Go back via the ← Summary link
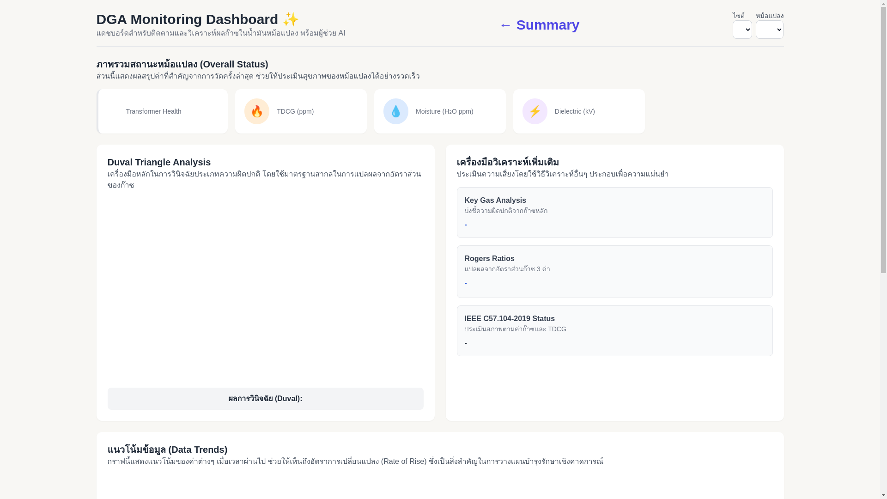The width and height of the screenshot is (887, 499). coord(539,25)
